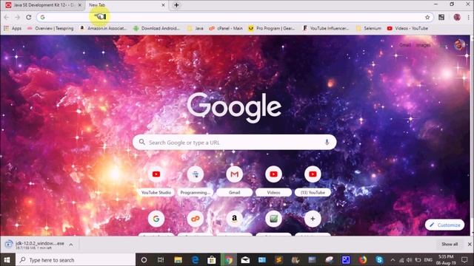
Task: Go back to the previous page
Action: click(7, 17)
